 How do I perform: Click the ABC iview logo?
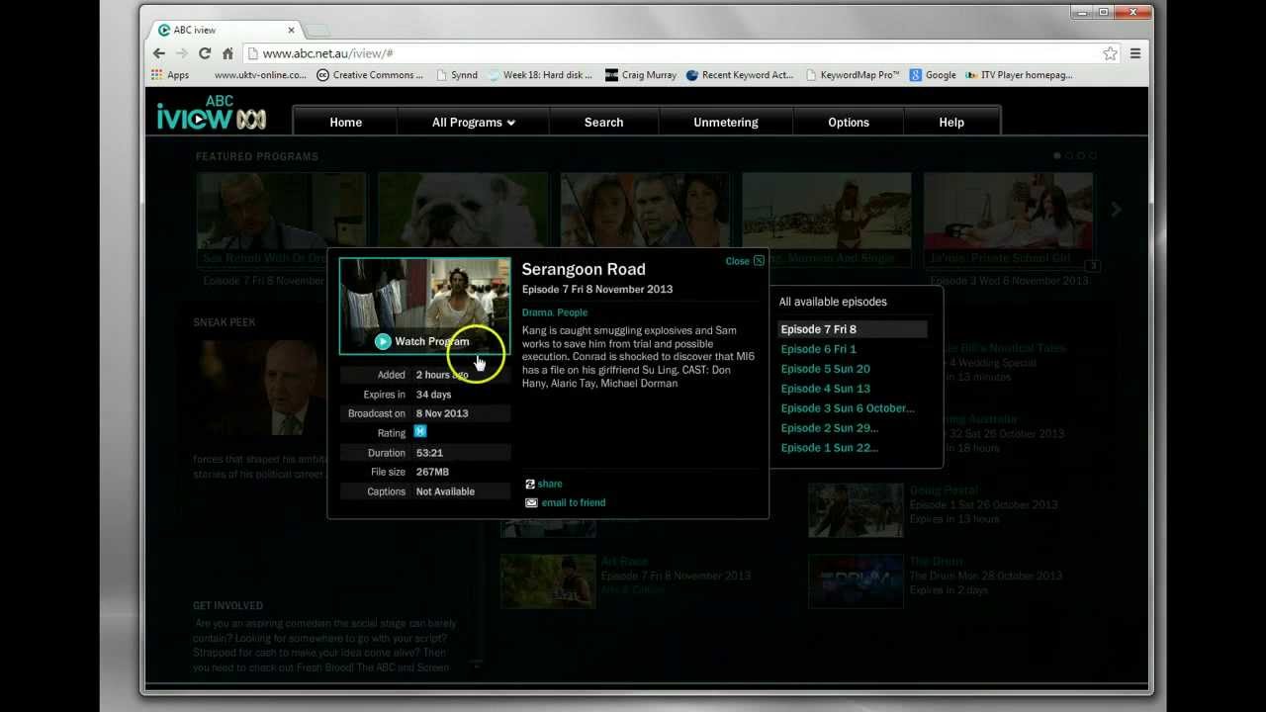pyautogui.click(x=211, y=114)
